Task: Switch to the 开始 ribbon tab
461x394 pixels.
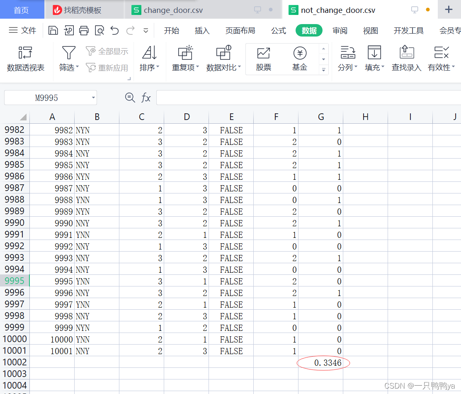Action: pos(171,31)
